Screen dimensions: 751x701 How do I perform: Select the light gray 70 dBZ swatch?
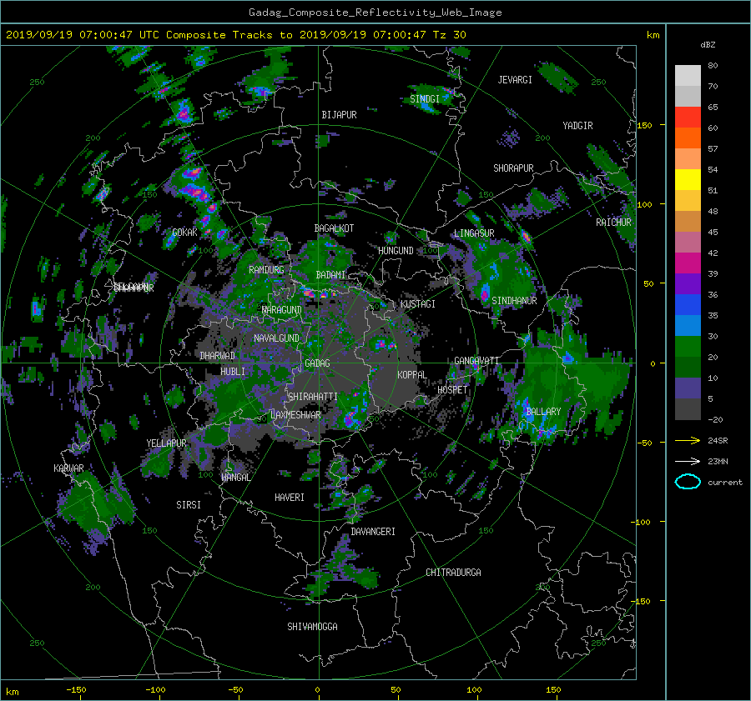688,76
